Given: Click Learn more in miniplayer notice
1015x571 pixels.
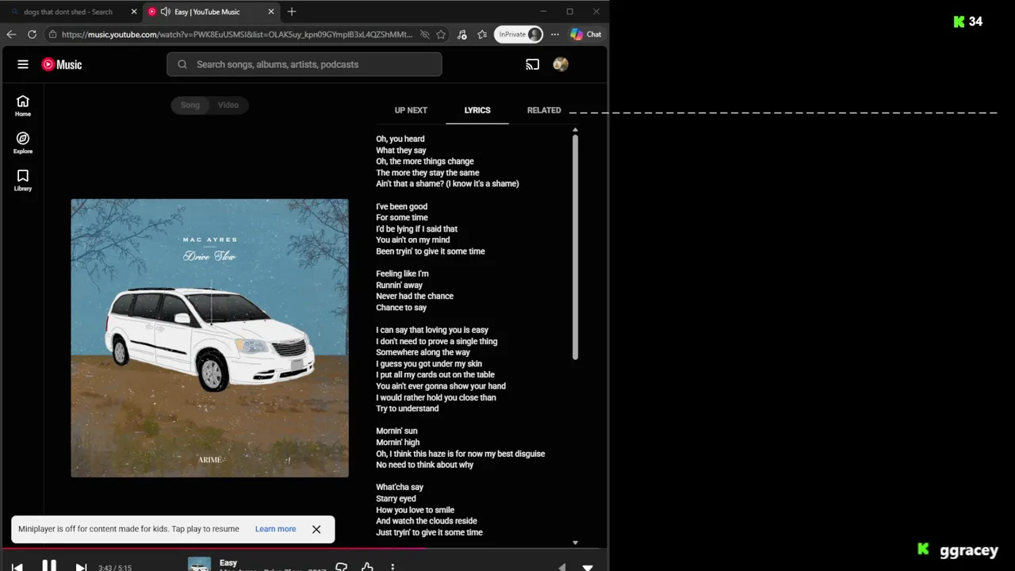Looking at the screenshot, I should click(x=275, y=529).
